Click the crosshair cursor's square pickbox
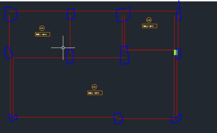The image size is (217, 133). coord(63,48)
